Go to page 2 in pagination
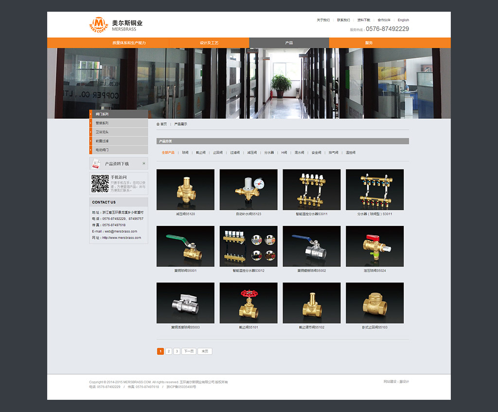 (x=169, y=351)
